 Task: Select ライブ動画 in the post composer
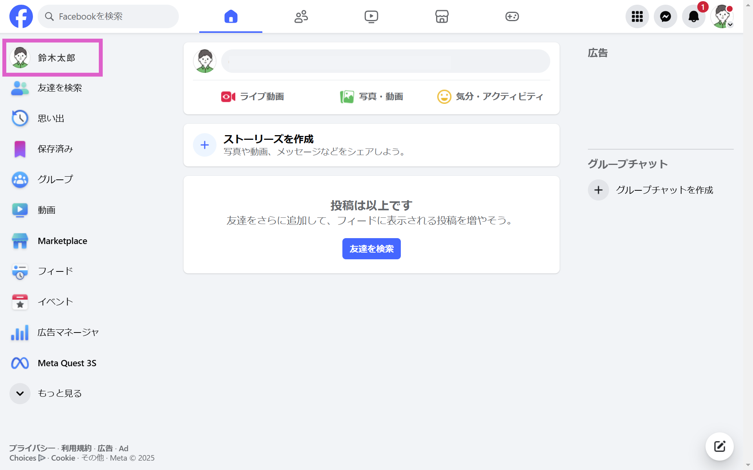coord(253,96)
